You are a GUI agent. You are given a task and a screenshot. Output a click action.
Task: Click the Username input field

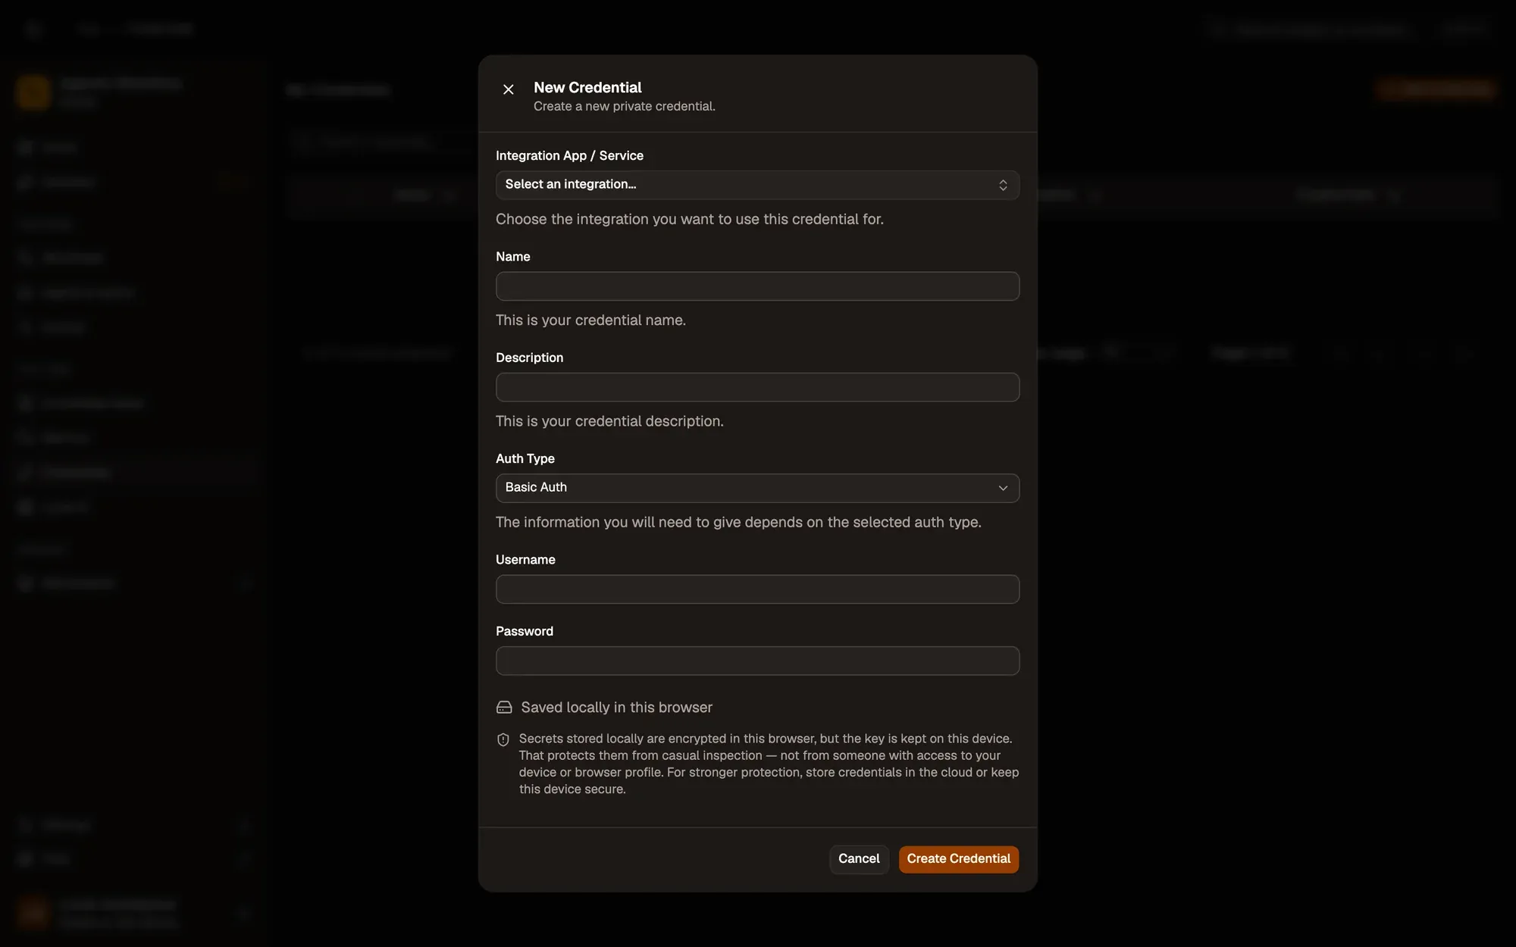(757, 589)
